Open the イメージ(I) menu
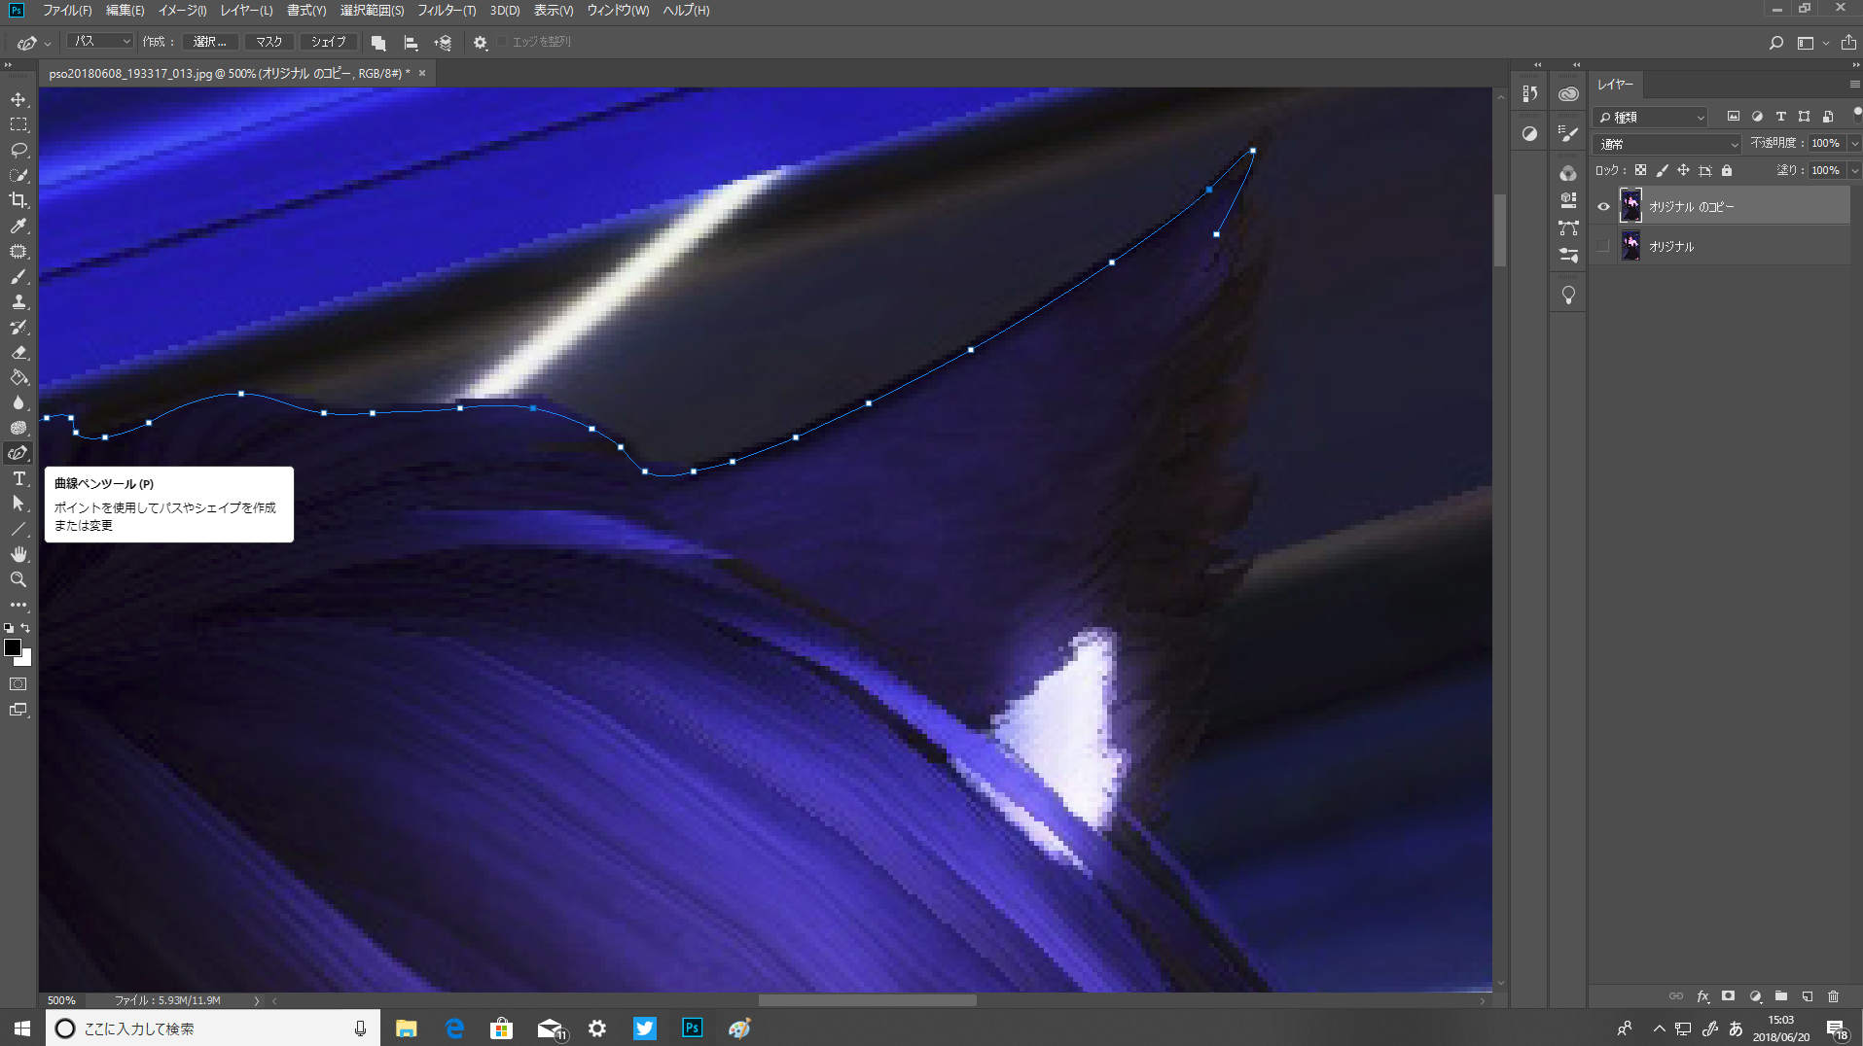This screenshot has height=1046, width=1863. point(183,11)
